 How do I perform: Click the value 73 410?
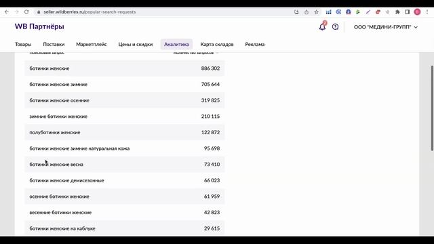[x=212, y=164]
